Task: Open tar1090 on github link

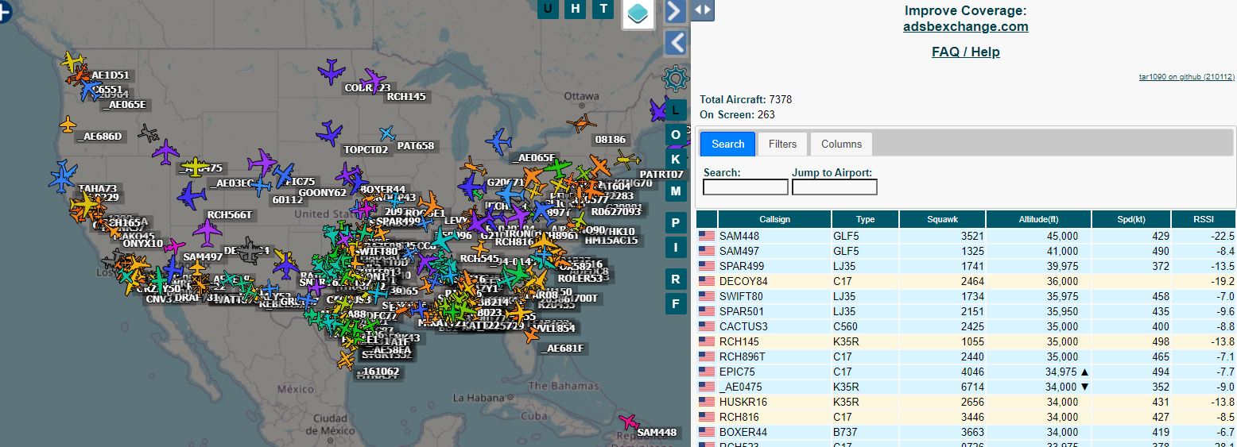Action: pyautogui.click(x=1187, y=77)
